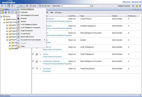The width and height of the screenshot is (142, 97).
Task: Click Modify in the Crystal Report row
Action: [x=69, y=21]
